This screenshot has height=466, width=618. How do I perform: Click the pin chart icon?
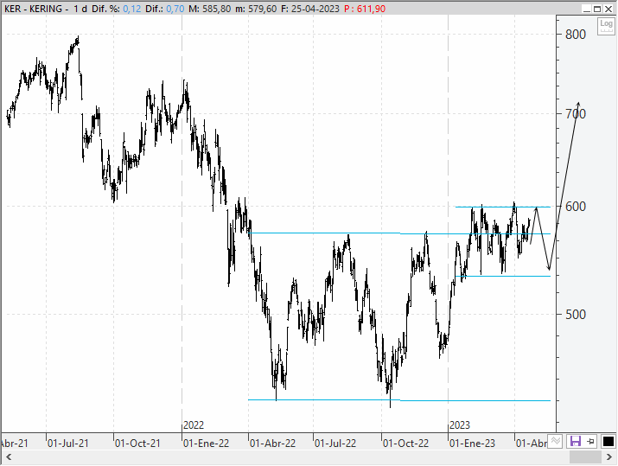point(590,441)
